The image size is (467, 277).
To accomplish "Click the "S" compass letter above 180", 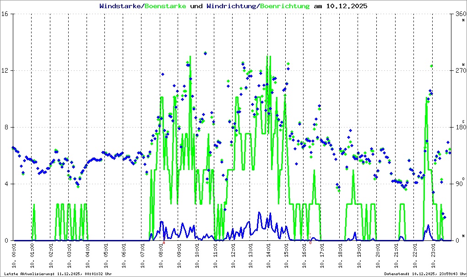I will [x=463, y=121].
